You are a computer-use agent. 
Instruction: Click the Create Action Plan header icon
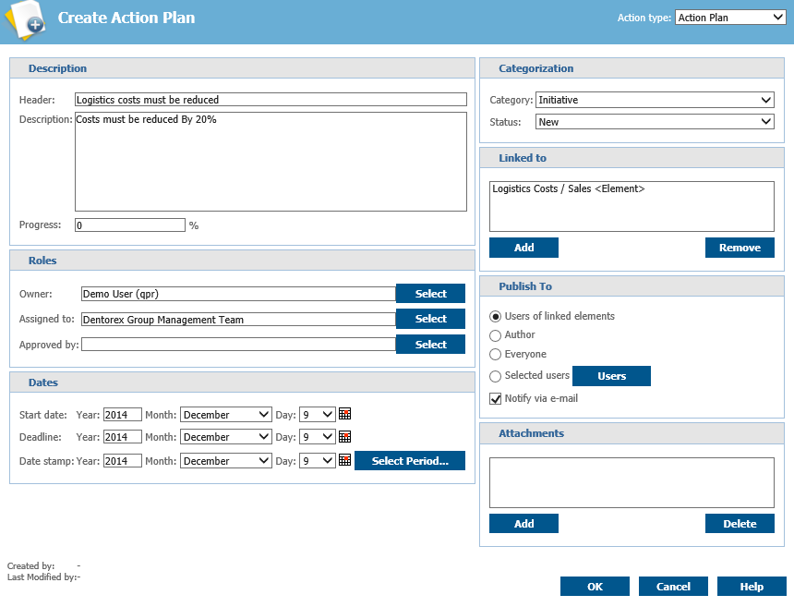[26, 18]
